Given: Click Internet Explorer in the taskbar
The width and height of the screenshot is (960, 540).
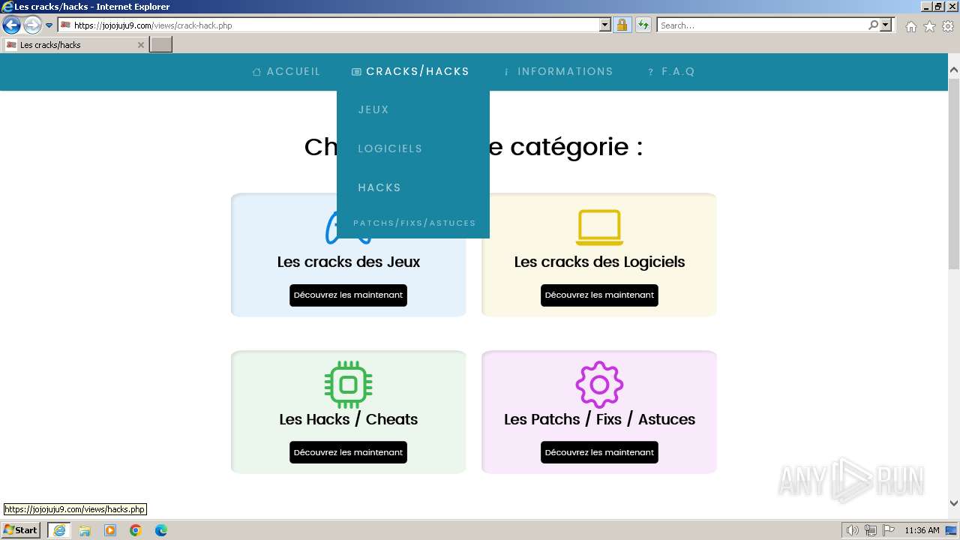Looking at the screenshot, I should 59,530.
